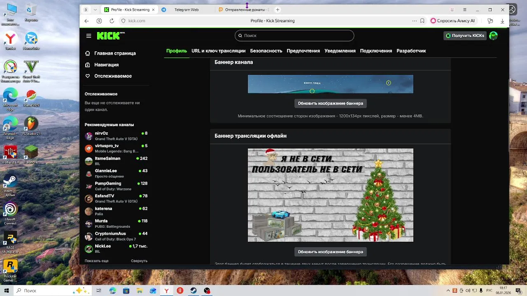Click the offline stream banner image
The image size is (527, 296).
[331, 195]
